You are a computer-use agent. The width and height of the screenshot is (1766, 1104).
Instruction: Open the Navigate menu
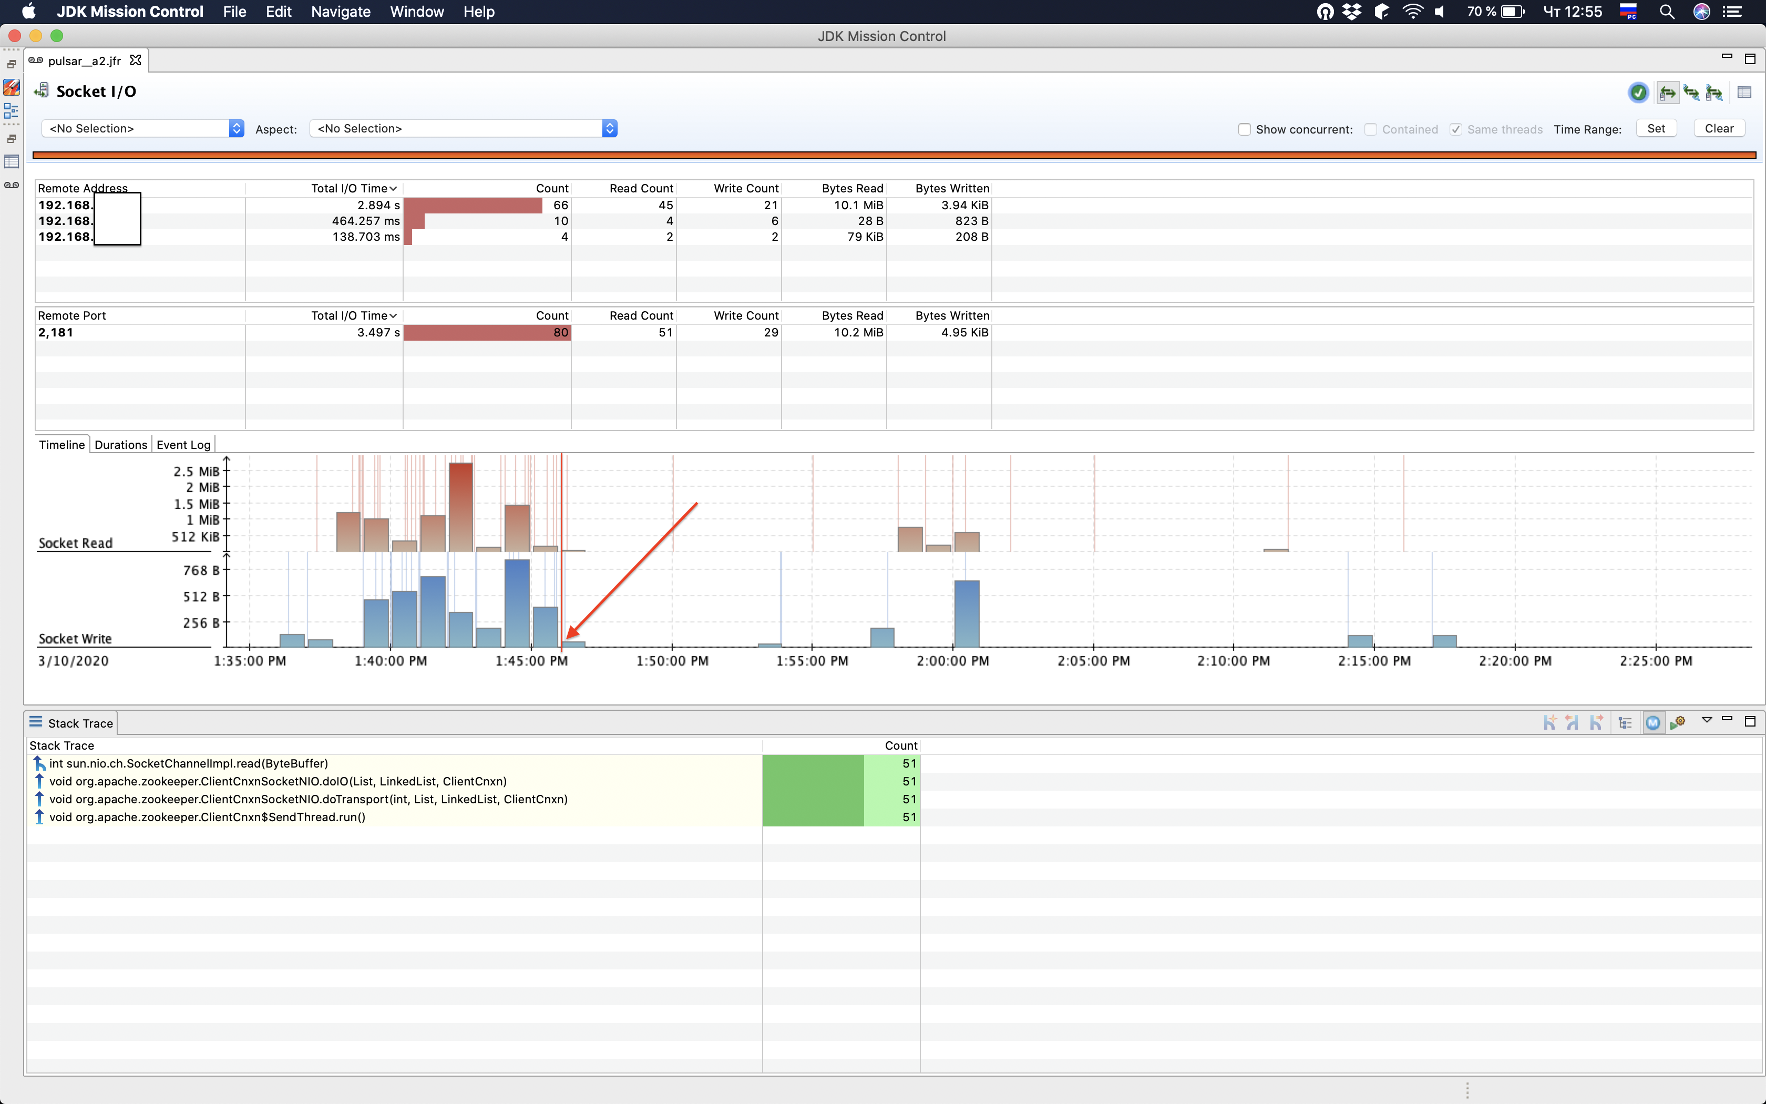(x=340, y=12)
